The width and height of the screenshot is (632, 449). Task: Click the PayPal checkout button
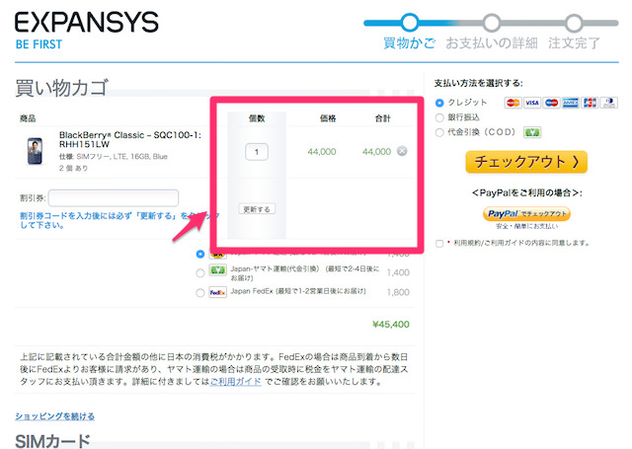pos(526,214)
